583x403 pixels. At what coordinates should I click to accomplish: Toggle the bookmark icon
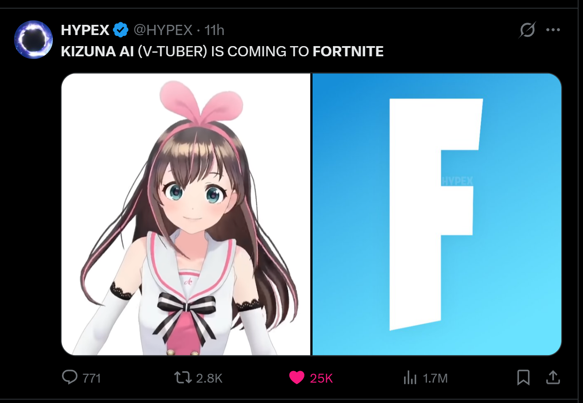click(524, 378)
